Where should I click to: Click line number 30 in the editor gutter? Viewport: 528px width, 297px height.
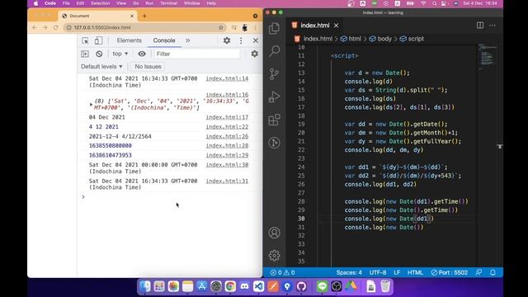pos(301,219)
